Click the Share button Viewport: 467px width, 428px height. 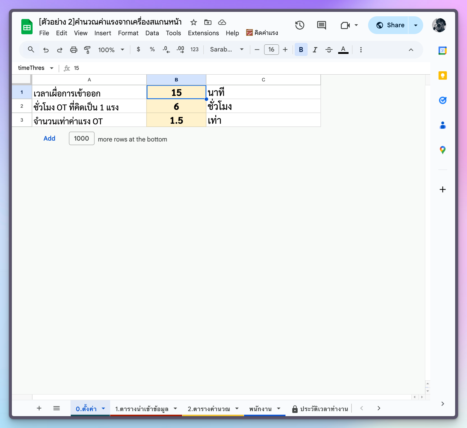(x=390, y=25)
